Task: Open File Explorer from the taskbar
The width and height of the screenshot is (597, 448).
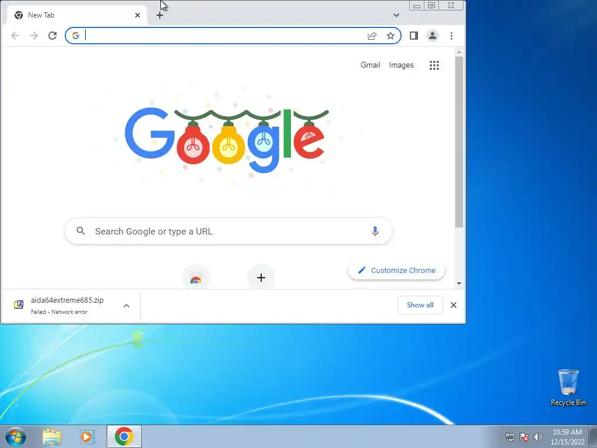Action: pyautogui.click(x=52, y=436)
